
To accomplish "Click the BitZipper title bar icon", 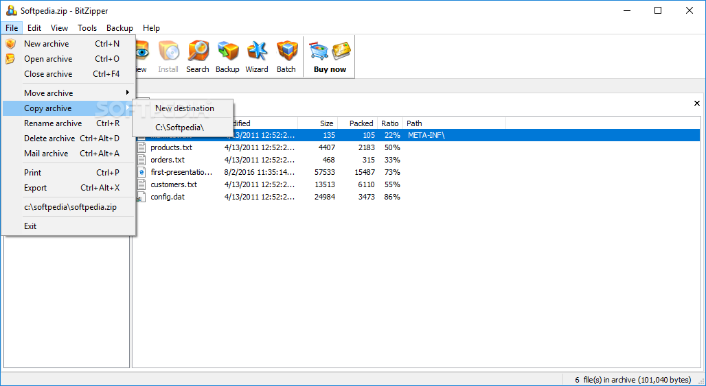I will point(11,11).
